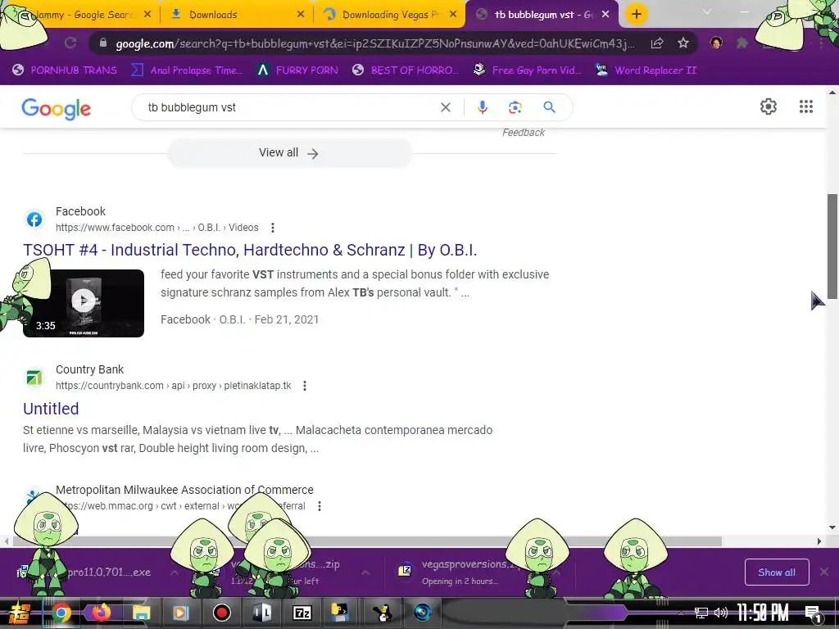This screenshot has height=629, width=839.
Task: Open the Word Replacer II bookmark
Action: pyautogui.click(x=646, y=70)
